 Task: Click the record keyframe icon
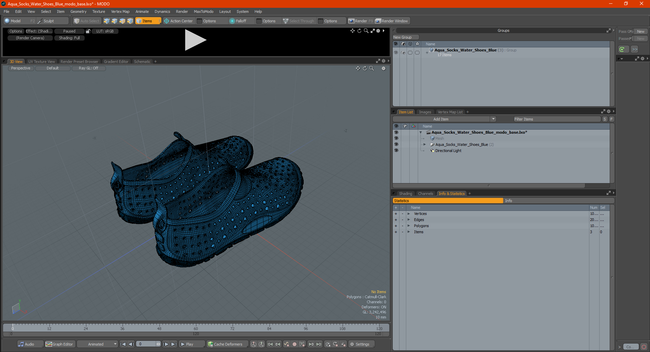pos(295,344)
